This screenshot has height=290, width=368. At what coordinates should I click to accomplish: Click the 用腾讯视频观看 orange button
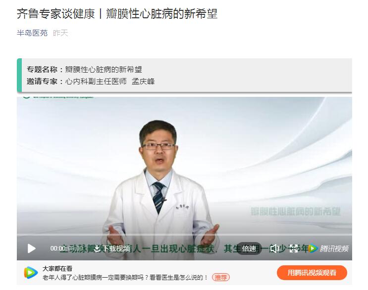click(x=312, y=273)
